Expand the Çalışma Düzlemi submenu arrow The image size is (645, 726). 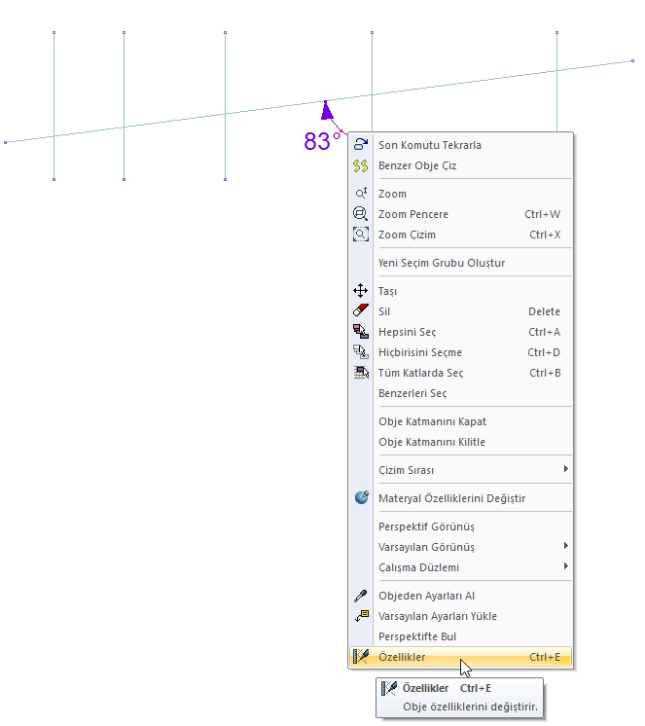(x=565, y=566)
